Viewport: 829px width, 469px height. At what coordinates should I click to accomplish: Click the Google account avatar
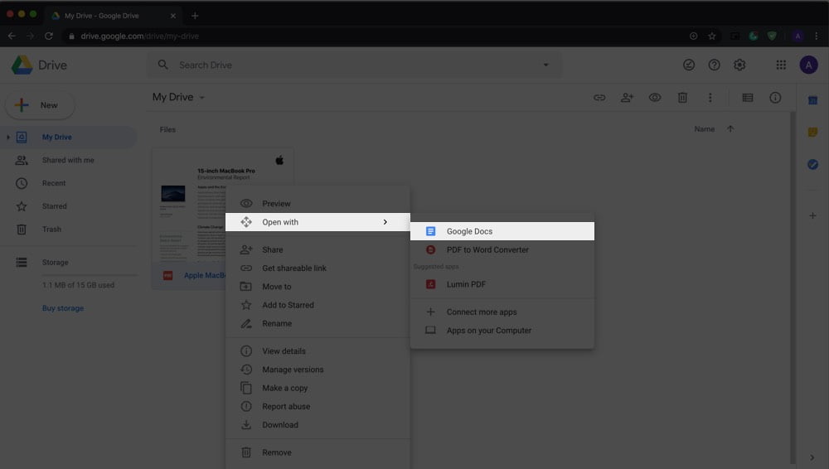(808, 65)
